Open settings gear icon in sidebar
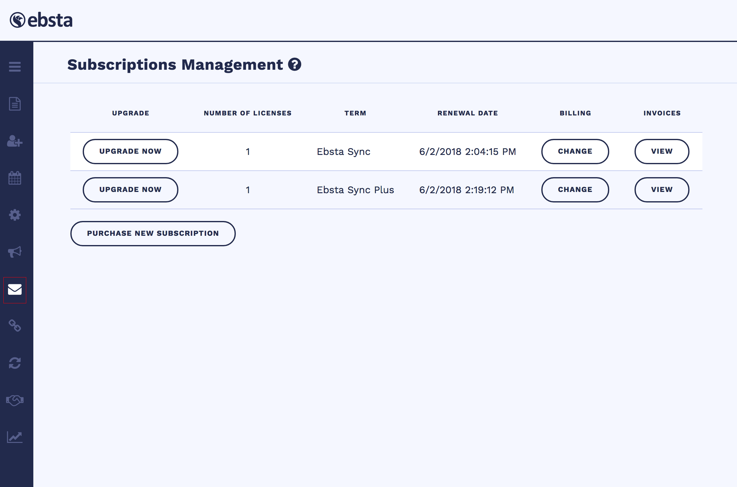This screenshot has height=487, width=737. (x=15, y=215)
